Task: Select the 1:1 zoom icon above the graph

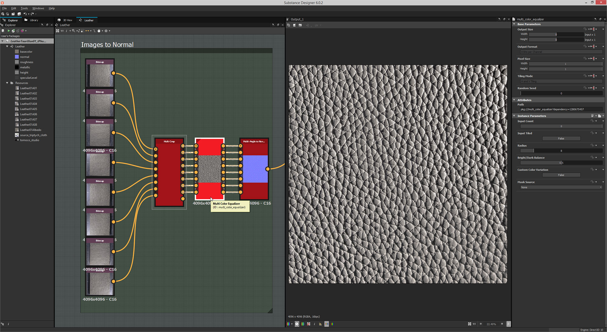Action: (62, 31)
